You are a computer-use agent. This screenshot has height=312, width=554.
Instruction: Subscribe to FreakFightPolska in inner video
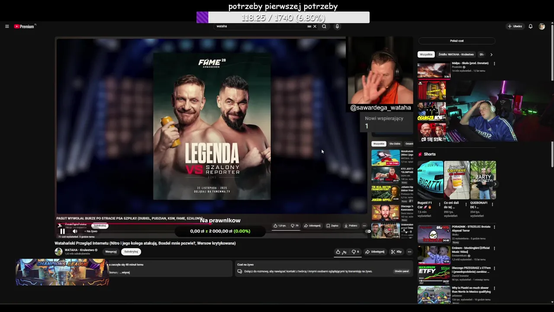coord(100,226)
